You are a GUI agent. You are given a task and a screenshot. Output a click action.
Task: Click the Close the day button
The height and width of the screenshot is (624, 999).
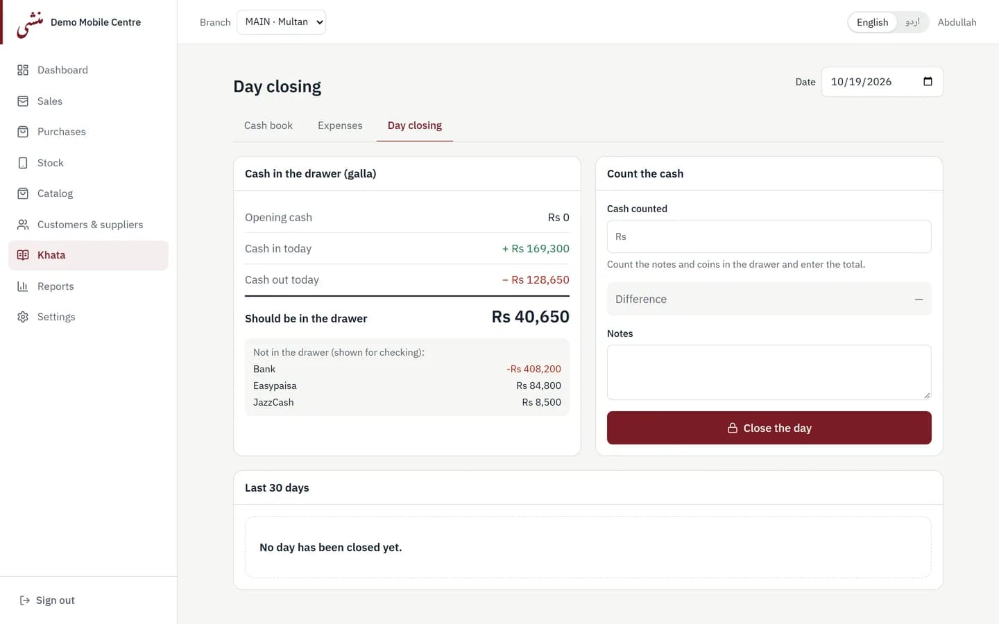[x=769, y=428]
